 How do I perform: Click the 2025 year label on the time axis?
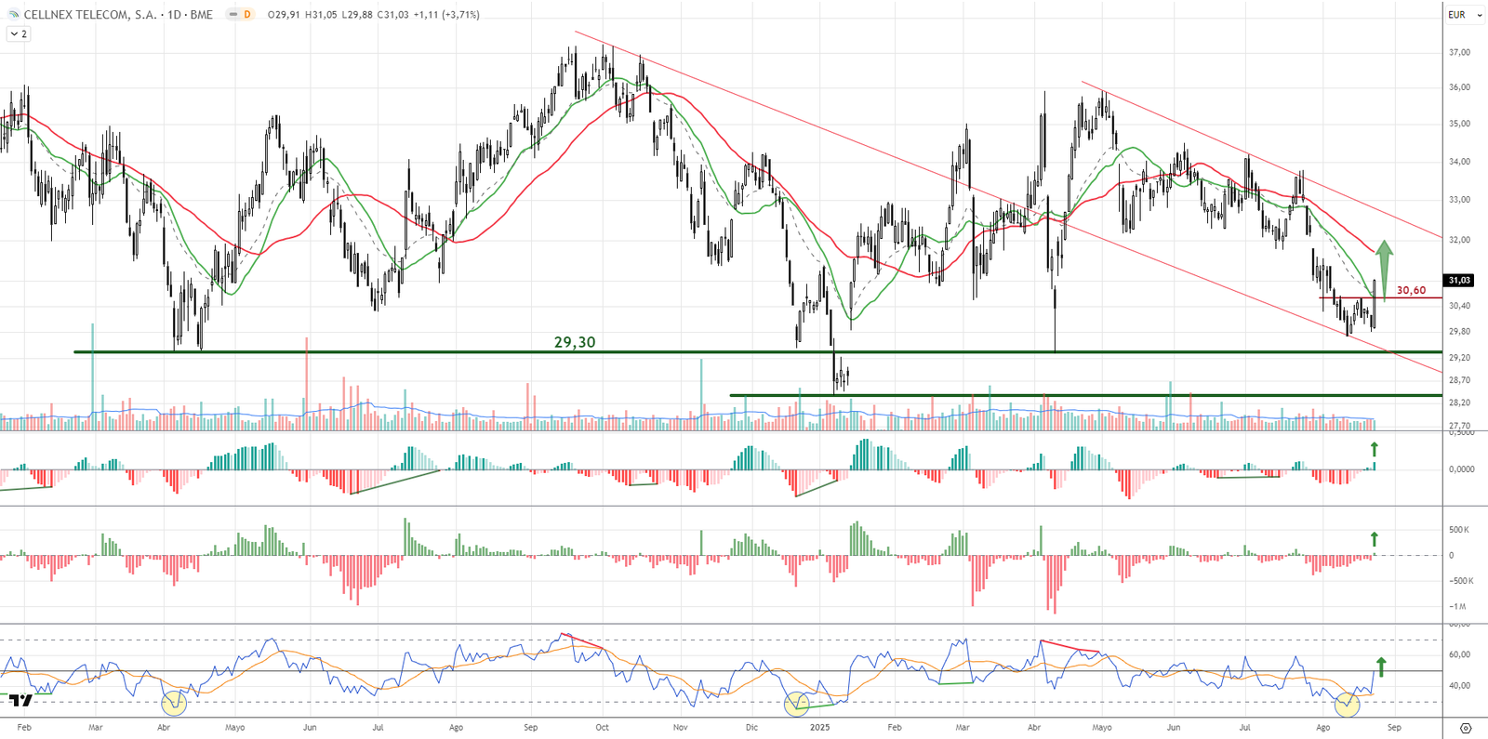(820, 728)
